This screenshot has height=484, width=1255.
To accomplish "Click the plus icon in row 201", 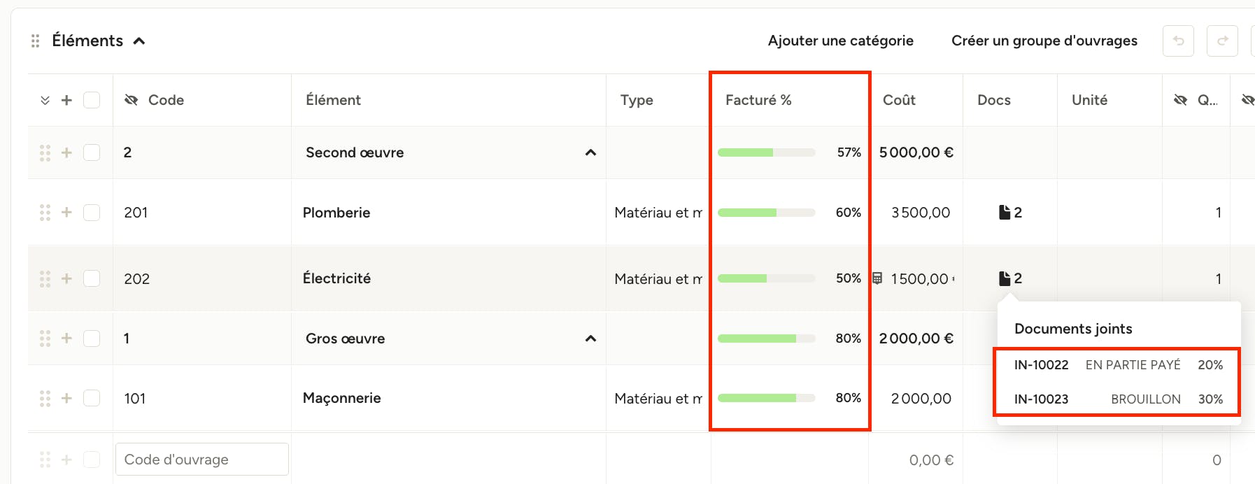I will click(x=66, y=212).
